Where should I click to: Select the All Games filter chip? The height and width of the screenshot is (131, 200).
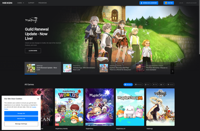click(128, 84)
